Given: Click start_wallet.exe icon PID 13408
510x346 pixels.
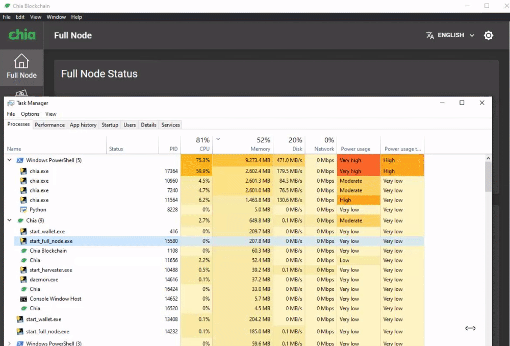Looking at the screenshot, I should coord(20,319).
